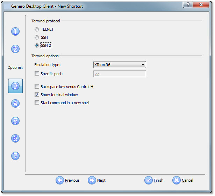
Task: Go back with the Previous button
Action: click(67, 180)
